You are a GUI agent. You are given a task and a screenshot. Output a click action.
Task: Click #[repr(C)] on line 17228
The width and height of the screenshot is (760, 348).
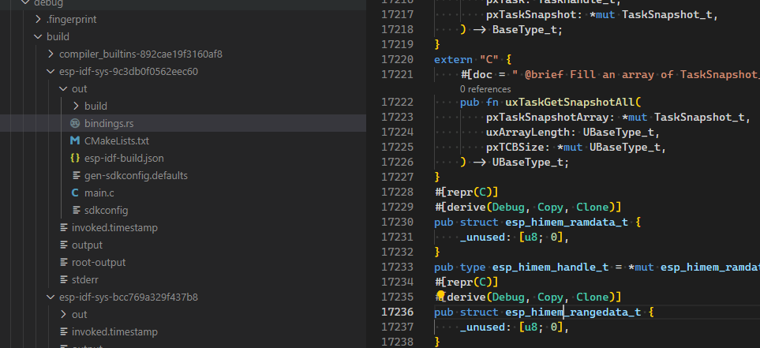point(466,192)
